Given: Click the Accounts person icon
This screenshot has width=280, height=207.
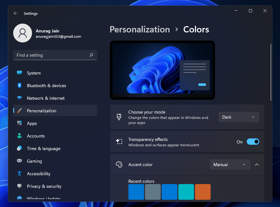Looking at the screenshot, I should [19, 136].
